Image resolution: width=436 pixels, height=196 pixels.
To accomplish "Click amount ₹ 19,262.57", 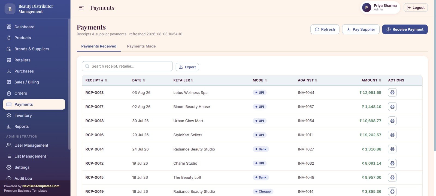I will coord(370,135).
